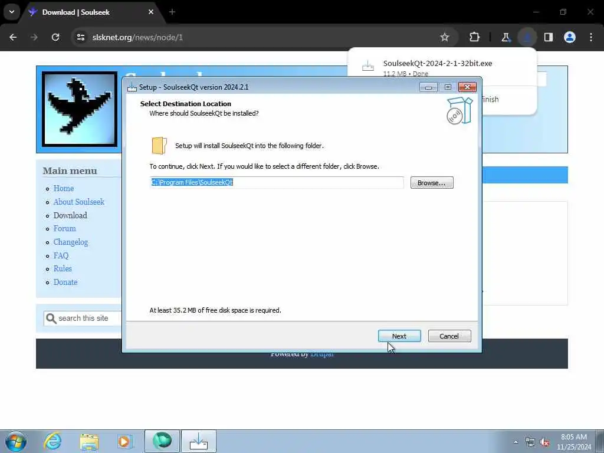Open Changelog link in Main menu
604x453 pixels.
pyautogui.click(x=71, y=242)
